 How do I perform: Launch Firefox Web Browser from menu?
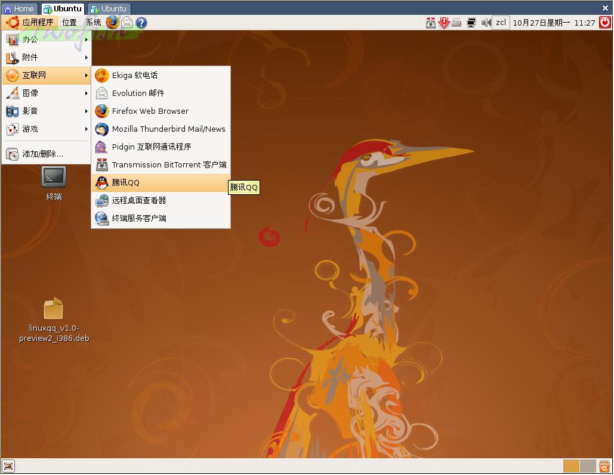[161, 111]
